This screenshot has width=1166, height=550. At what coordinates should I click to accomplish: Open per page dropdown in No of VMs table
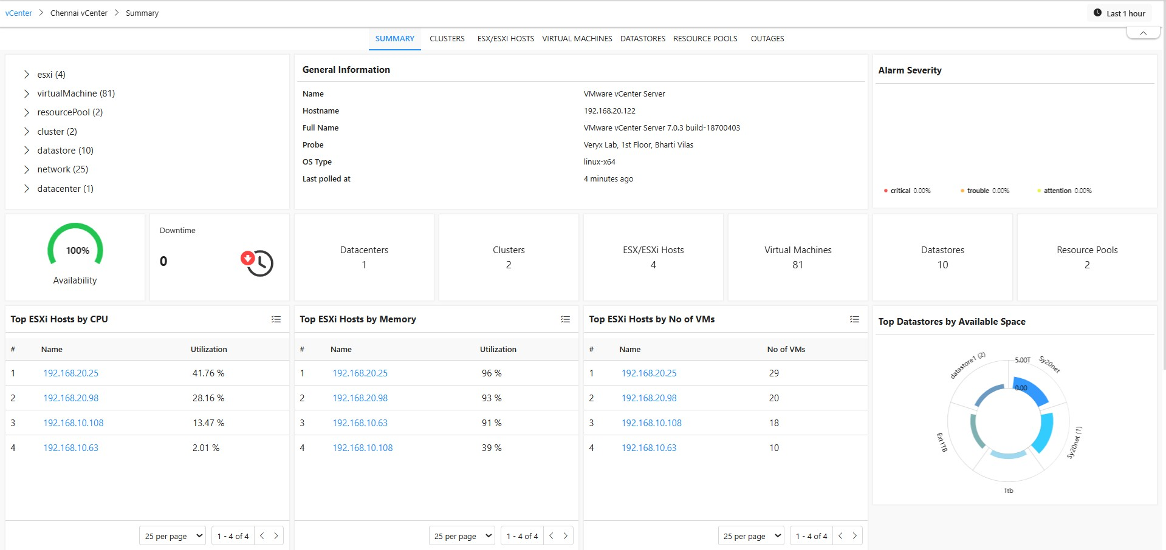(750, 536)
